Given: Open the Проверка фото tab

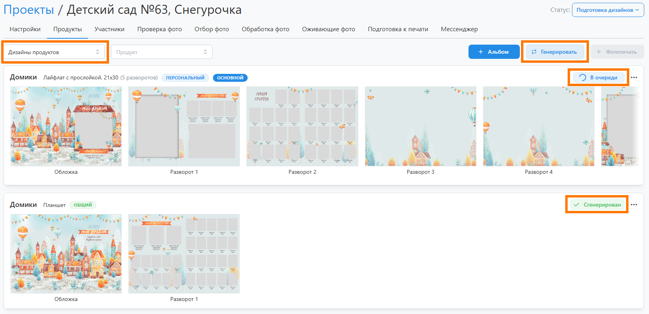Looking at the screenshot, I should coord(160,29).
